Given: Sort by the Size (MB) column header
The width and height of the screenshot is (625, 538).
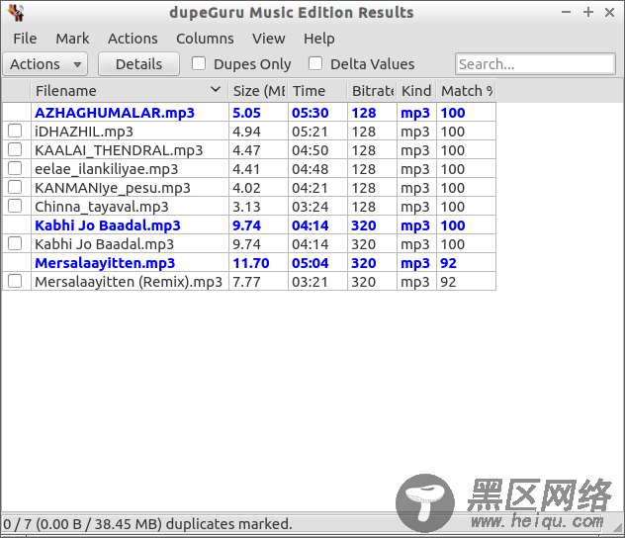Looking at the screenshot, I should (258, 91).
